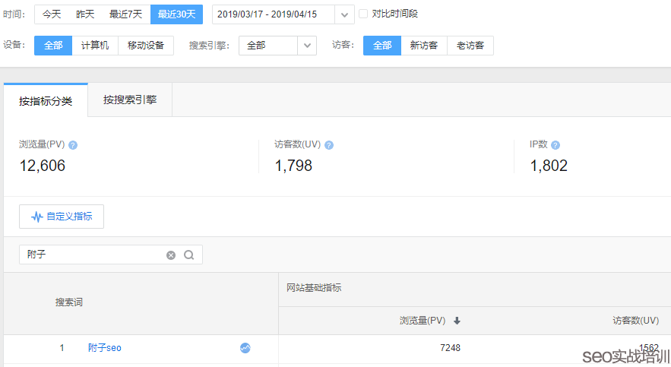Click the 2019/03/17 - 2019/04/15 date field
Image resolution: width=671 pixels, height=367 pixels.
coord(272,14)
